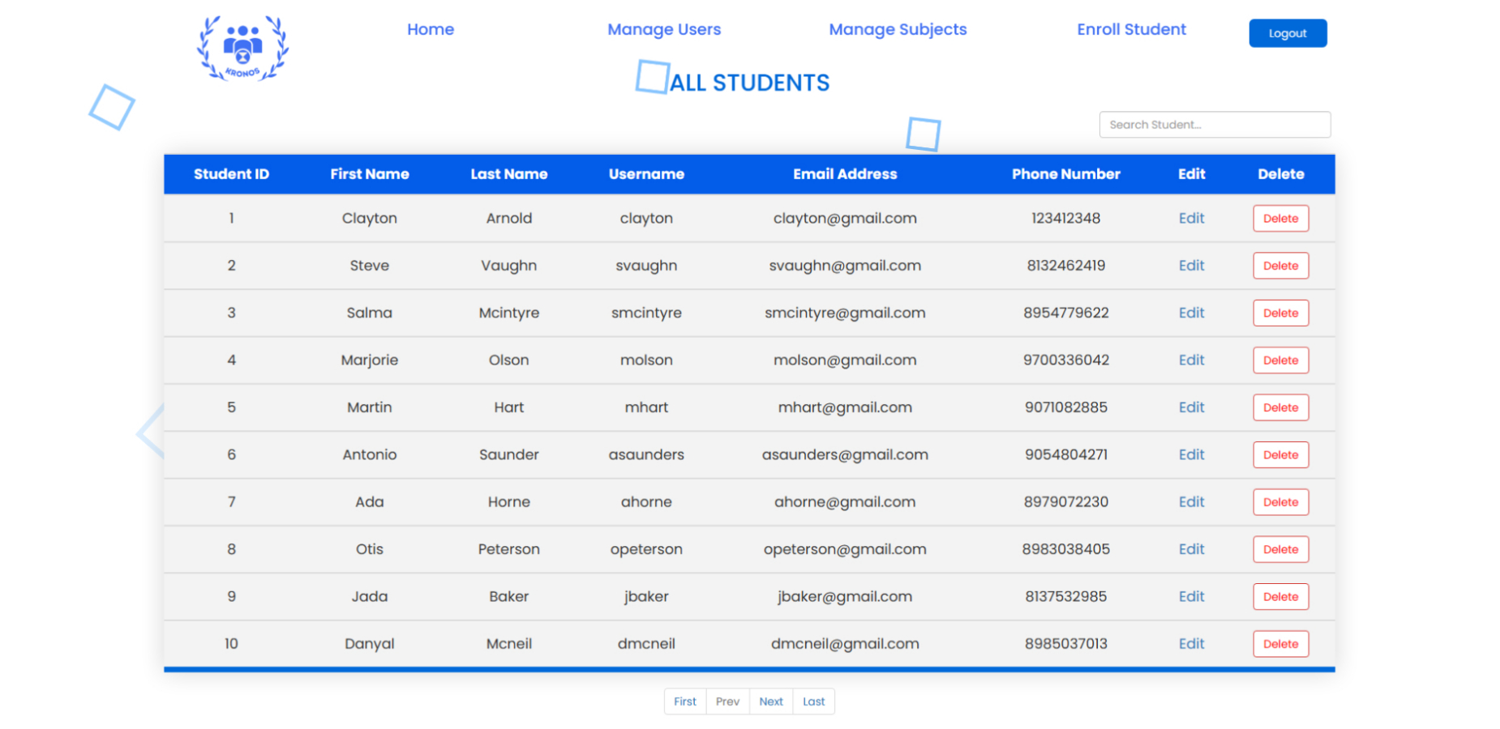Edit Salma Mcintyre's record
Screen dimensions: 1500x729
(x=1190, y=313)
